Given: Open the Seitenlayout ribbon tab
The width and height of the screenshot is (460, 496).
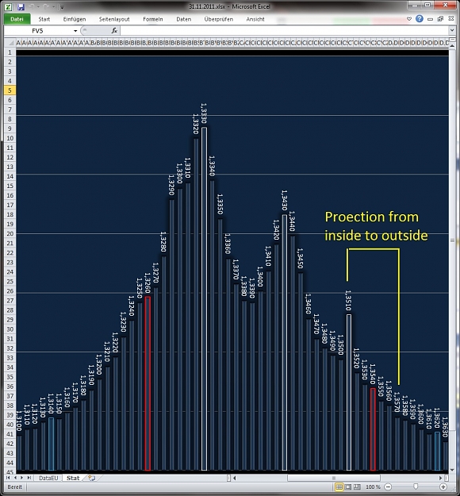Looking at the screenshot, I should [114, 19].
